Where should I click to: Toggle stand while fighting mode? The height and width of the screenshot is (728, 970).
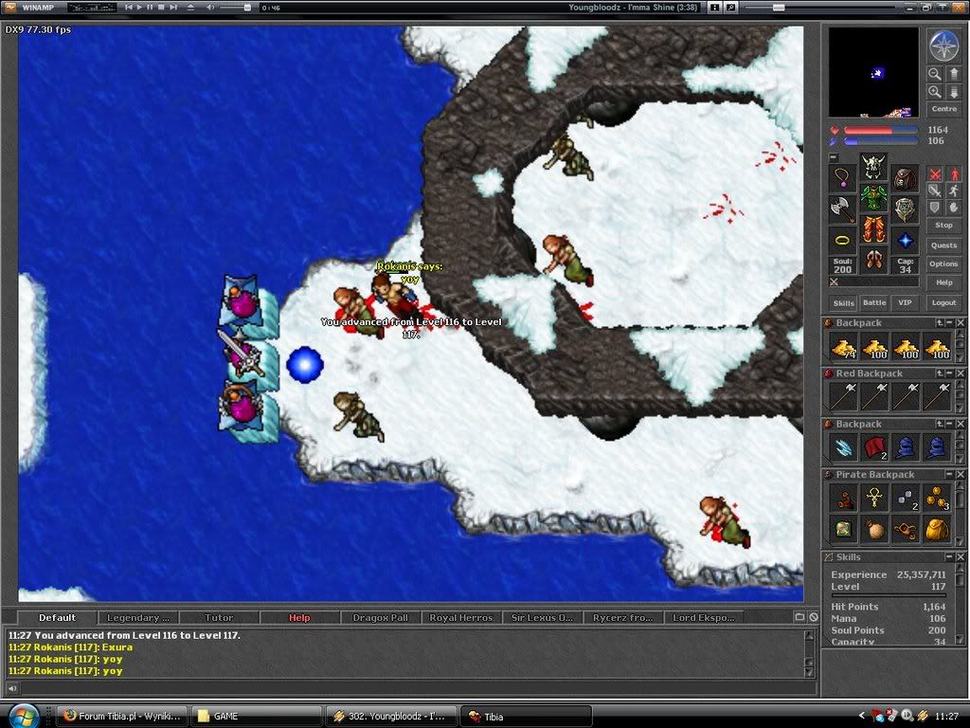coord(954,174)
